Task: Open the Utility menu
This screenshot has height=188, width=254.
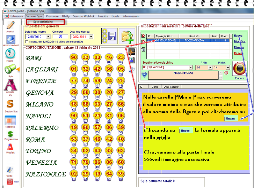Action: pos(66,16)
